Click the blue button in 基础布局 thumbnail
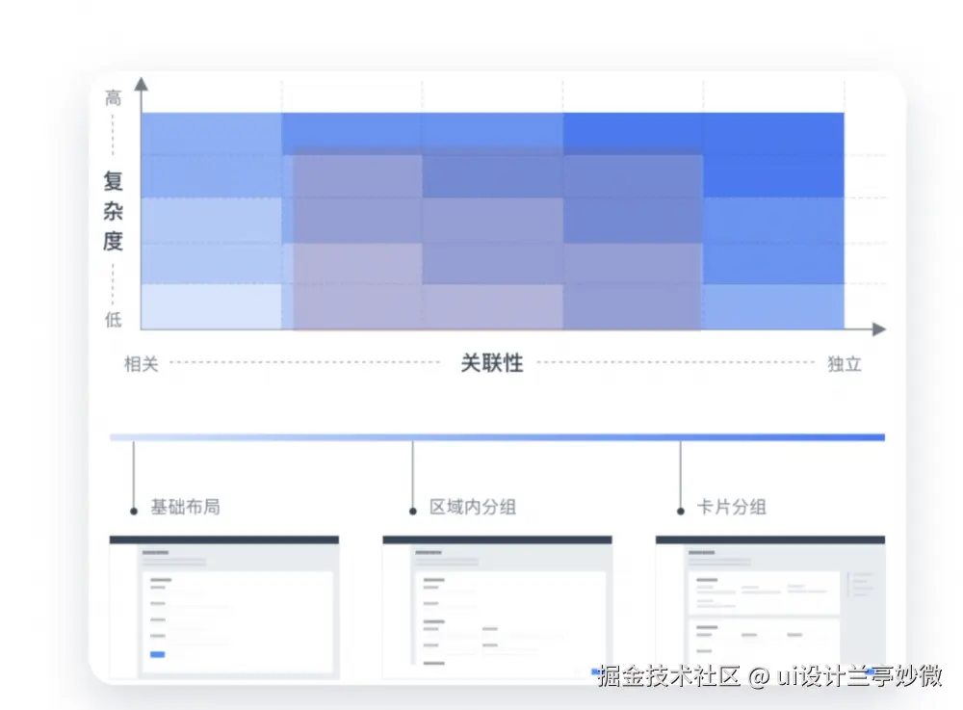This screenshot has height=710, width=963. click(158, 654)
